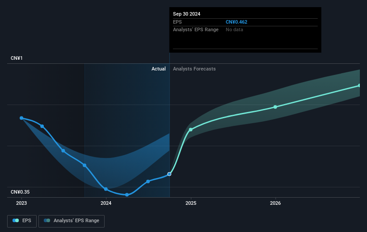Click the CN¥0.35 y-axis label
This screenshot has width=367, height=232.
coord(20,192)
